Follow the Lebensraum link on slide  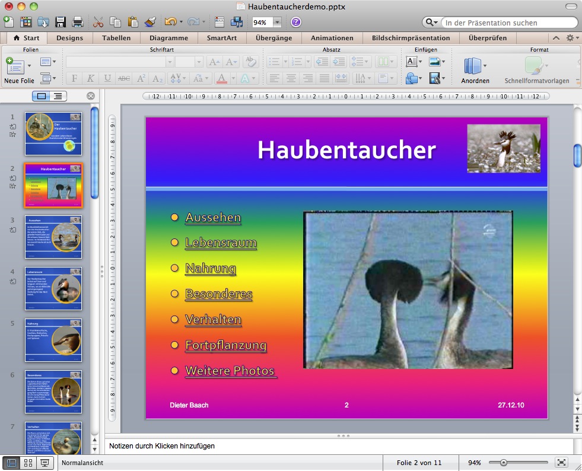(221, 243)
